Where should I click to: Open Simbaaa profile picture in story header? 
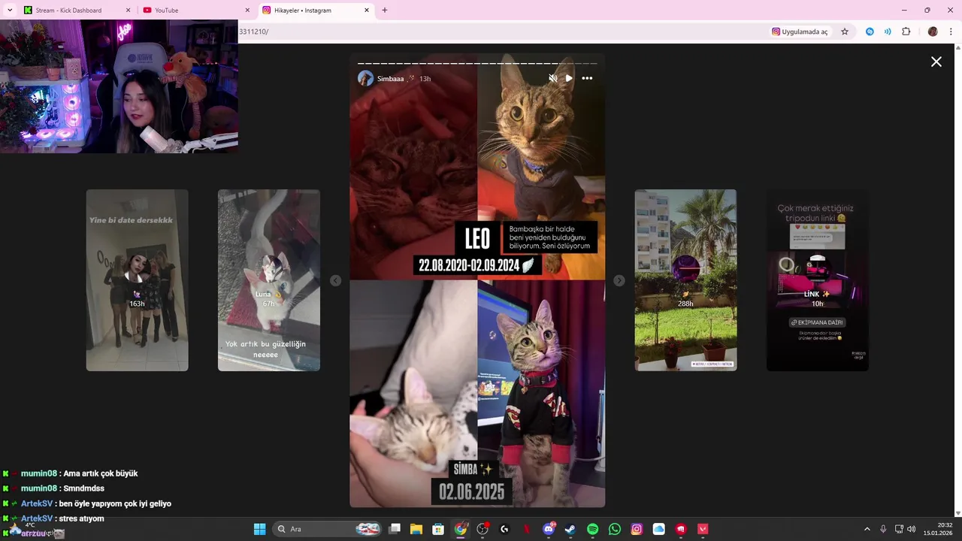365,78
